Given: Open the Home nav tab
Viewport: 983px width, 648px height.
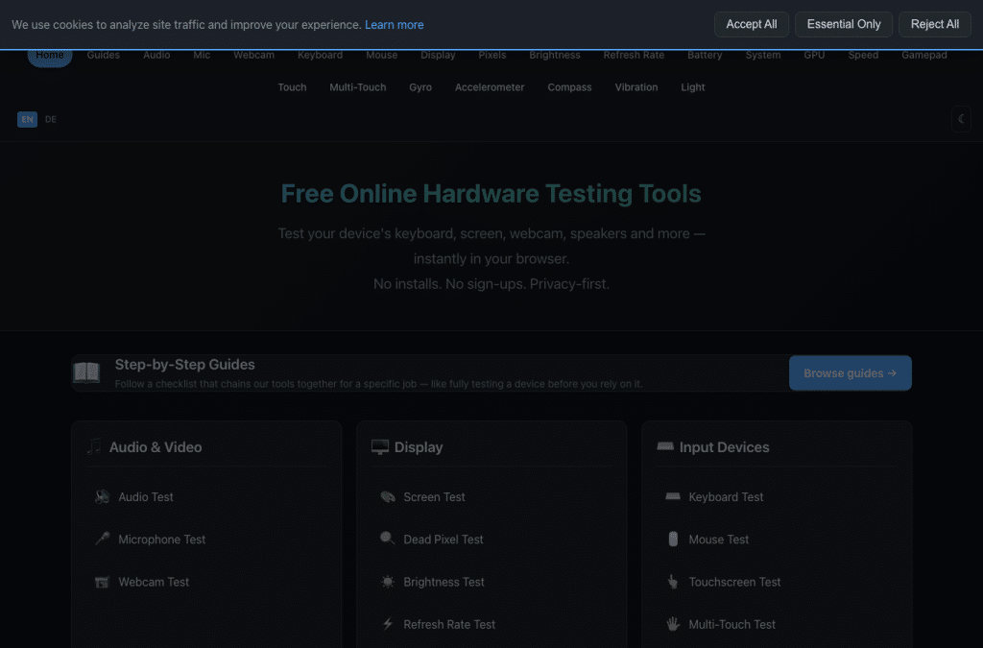Looking at the screenshot, I should click(50, 55).
